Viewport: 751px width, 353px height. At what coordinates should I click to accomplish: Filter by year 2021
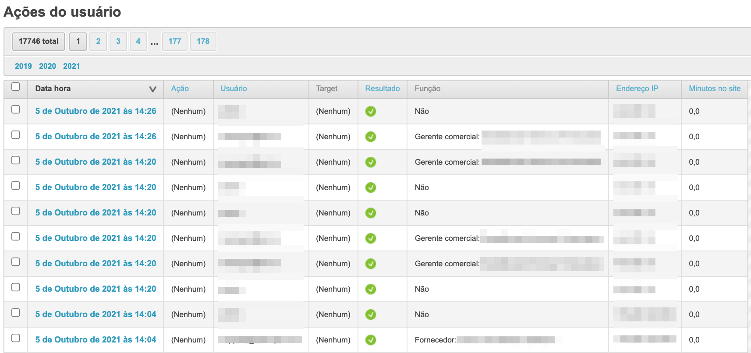[x=71, y=66]
